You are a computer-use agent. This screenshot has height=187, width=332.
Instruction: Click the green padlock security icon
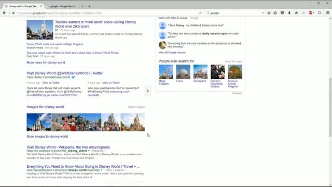pyautogui.click(x=13, y=13)
